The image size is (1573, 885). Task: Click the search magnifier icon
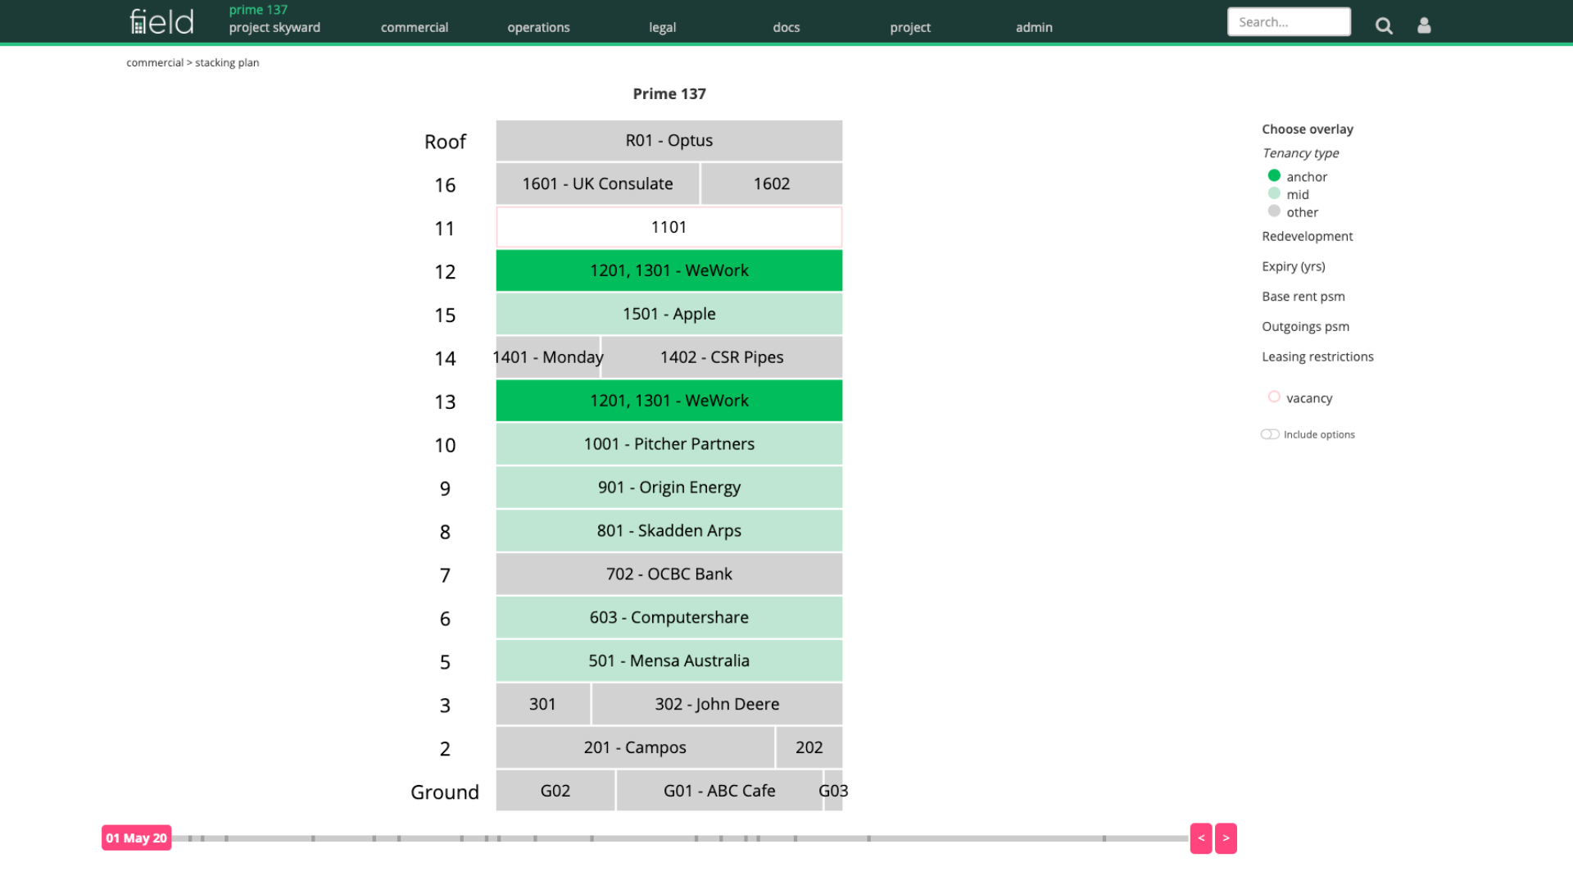tap(1384, 25)
